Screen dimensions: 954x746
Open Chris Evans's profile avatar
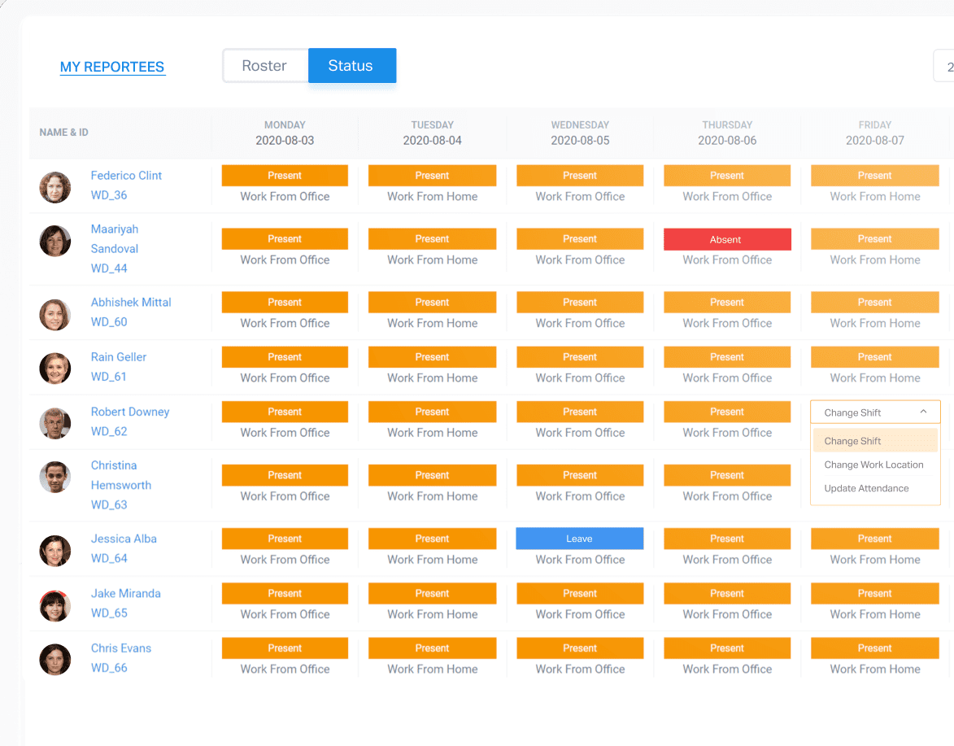tap(55, 660)
